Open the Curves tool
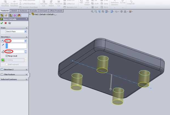This screenshot has width=170, height=115. pos(123,2)
